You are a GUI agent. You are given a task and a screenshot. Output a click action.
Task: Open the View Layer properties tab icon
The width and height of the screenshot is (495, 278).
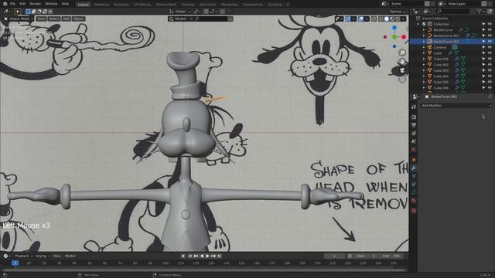(x=414, y=134)
